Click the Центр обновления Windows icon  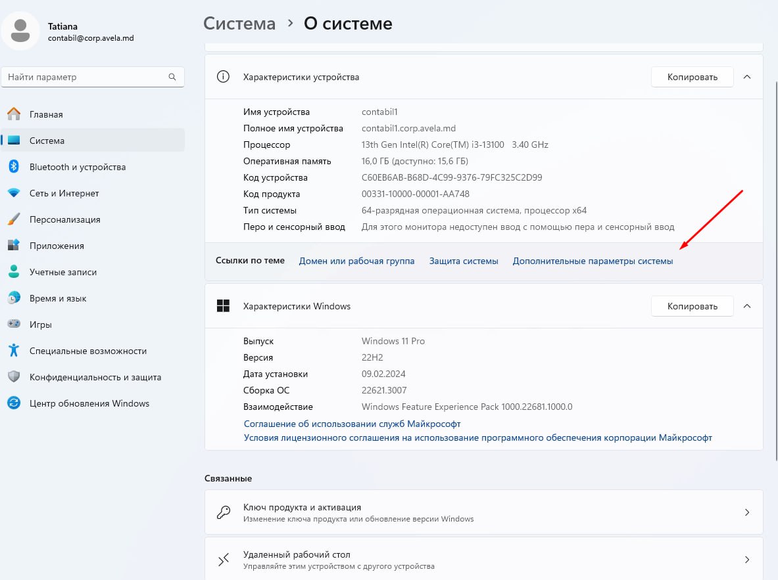coord(14,403)
